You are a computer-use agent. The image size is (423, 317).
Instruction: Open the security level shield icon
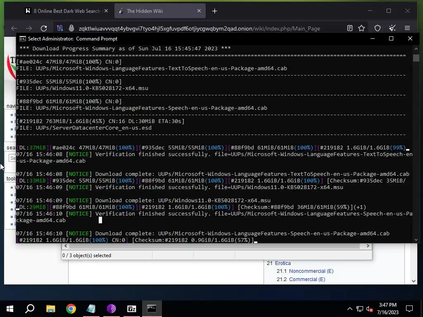pyautogui.click(x=378, y=28)
